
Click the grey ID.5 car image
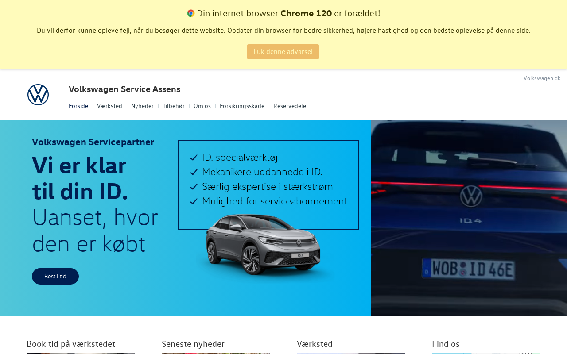263,246
